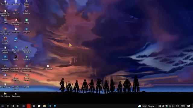Select the Microsoft Edge (2) icon
Screen dimensions: 193x108
(16, 50)
